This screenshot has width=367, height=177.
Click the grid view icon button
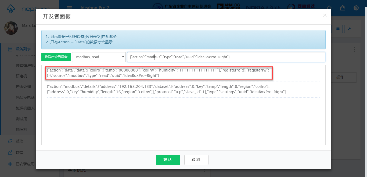338,29
